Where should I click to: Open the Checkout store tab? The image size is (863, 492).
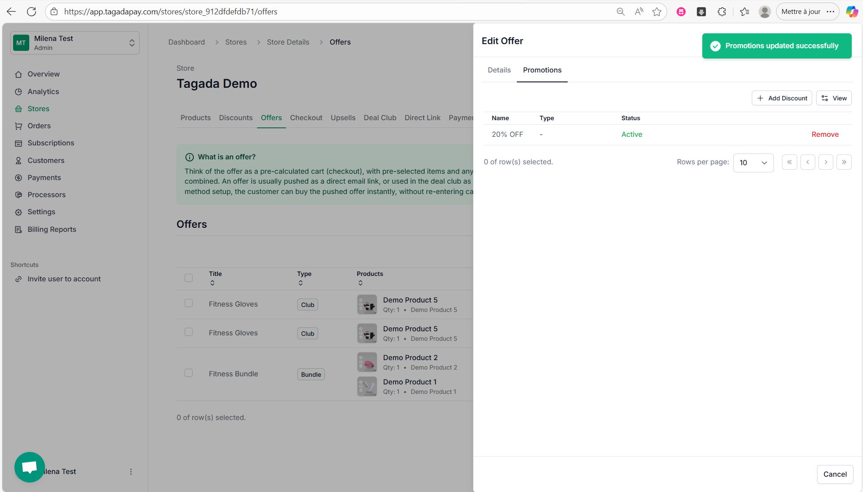[306, 118]
